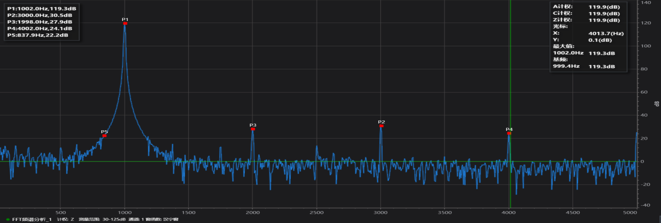Select the P2 peak marker at 3000 Hz
Image resolution: width=661 pixels, height=223 pixels.
(x=381, y=126)
